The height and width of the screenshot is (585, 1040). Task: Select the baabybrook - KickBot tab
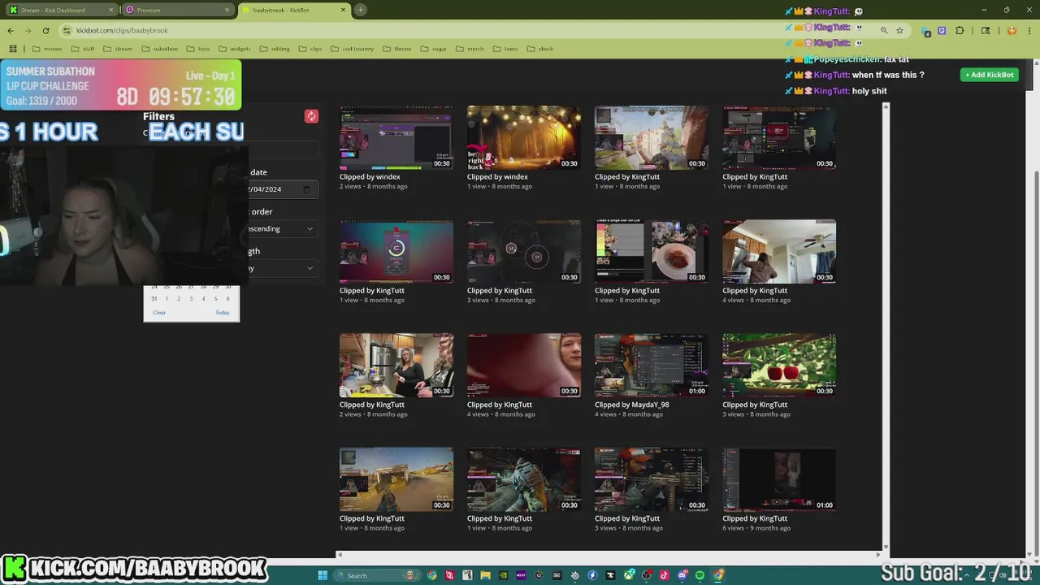[x=294, y=10]
